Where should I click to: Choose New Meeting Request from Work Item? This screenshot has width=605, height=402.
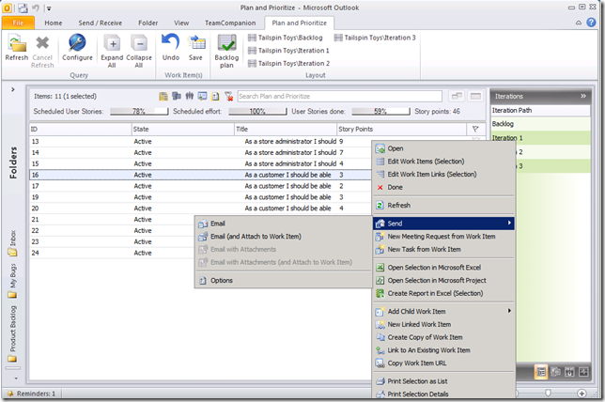click(x=443, y=237)
